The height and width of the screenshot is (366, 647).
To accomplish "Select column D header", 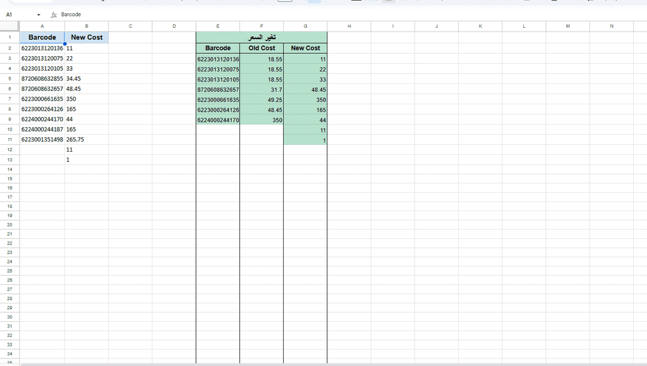I will pos(174,27).
